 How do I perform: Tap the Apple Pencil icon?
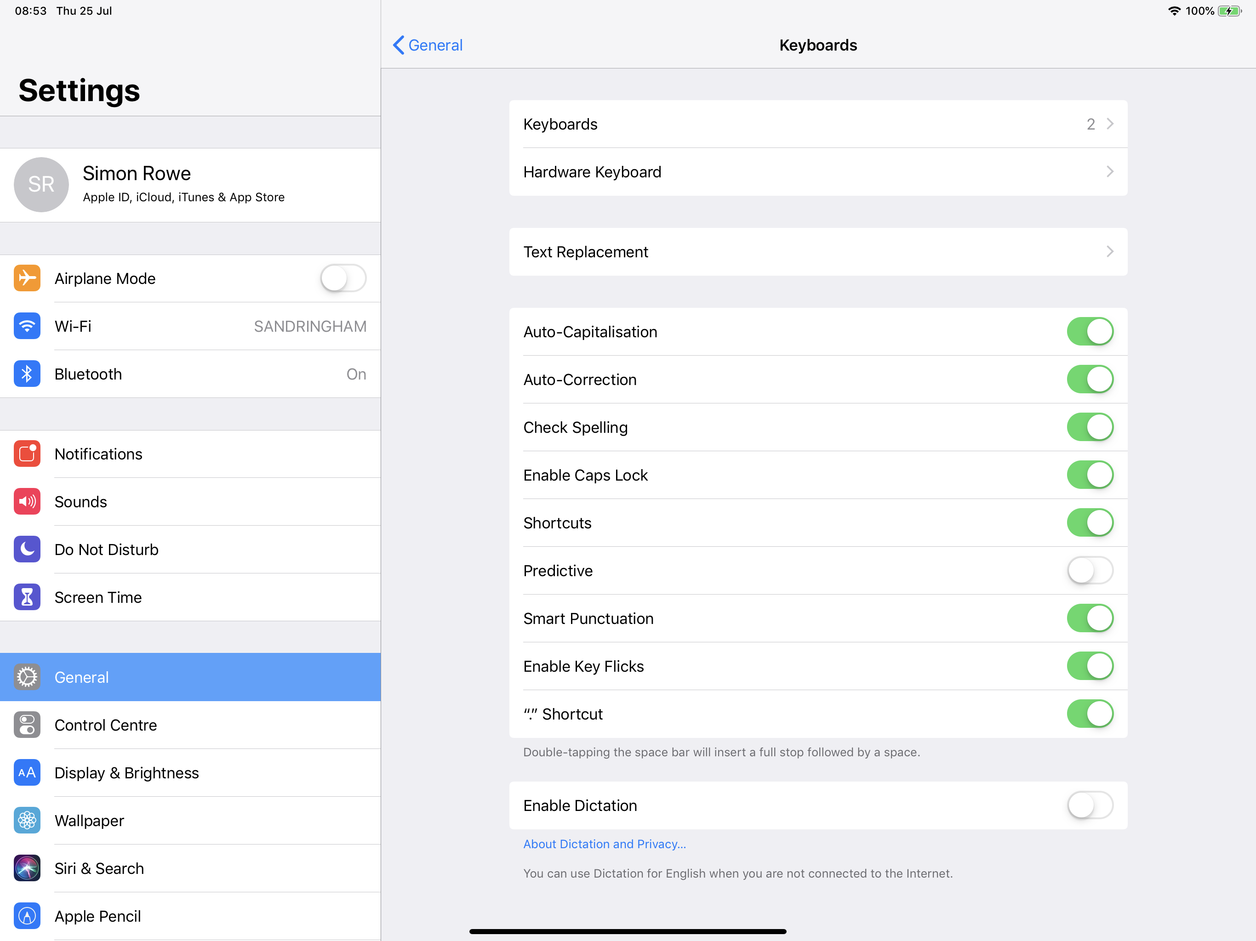pos(27,915)
